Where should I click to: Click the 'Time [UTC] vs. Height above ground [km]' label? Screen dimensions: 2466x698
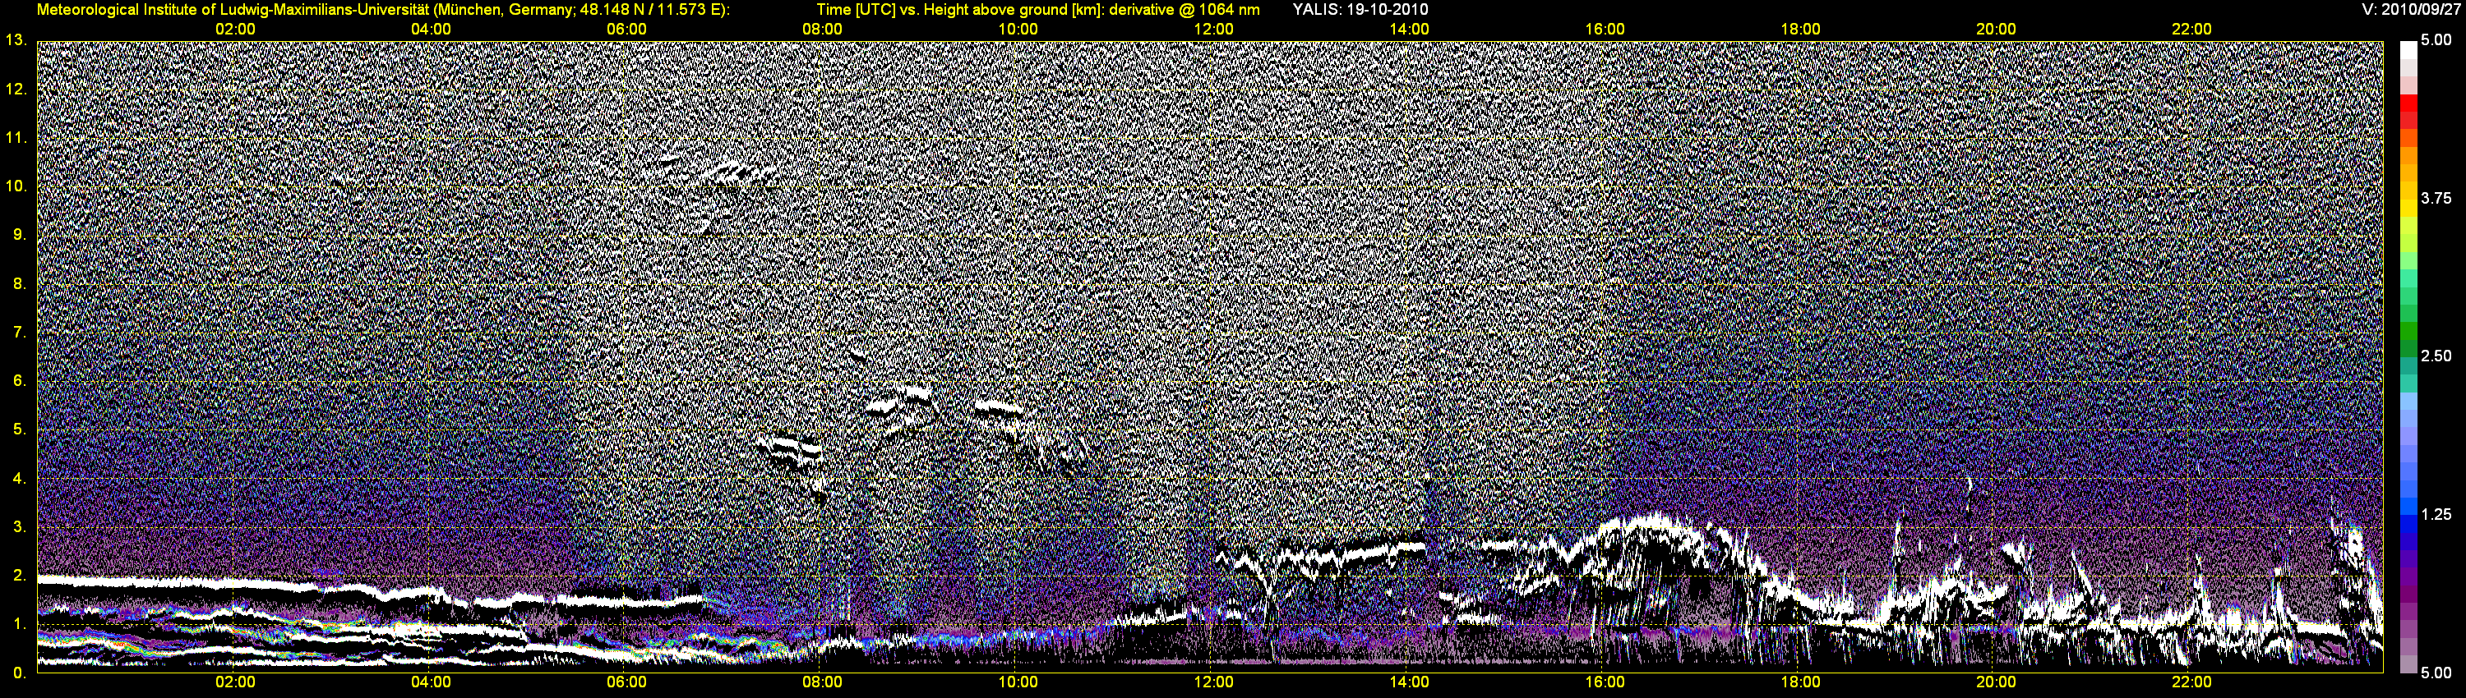coord(959,10)
